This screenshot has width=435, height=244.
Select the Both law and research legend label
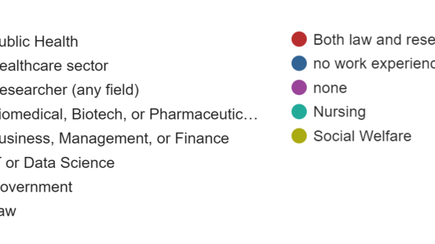point(374,40)
